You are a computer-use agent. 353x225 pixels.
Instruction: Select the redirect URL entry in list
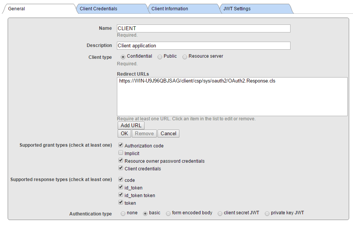pyautogui.click(x=197, y=81)
